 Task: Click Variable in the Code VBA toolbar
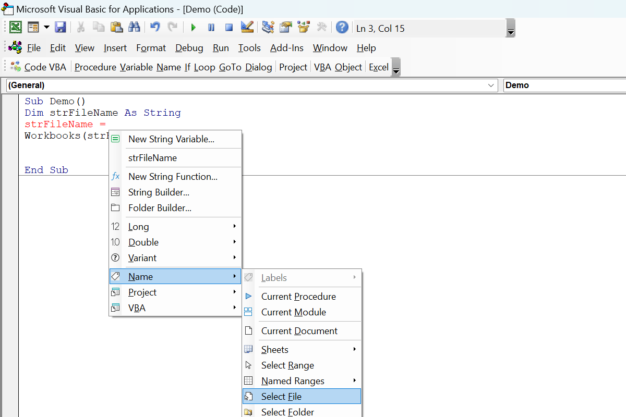coord(136,67)
